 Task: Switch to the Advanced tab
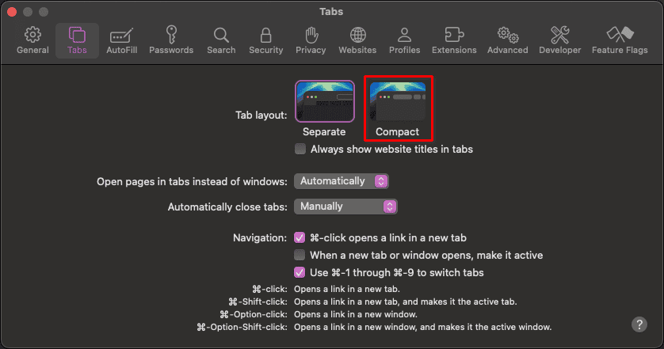pyautogui.click(x=508, y=40)
